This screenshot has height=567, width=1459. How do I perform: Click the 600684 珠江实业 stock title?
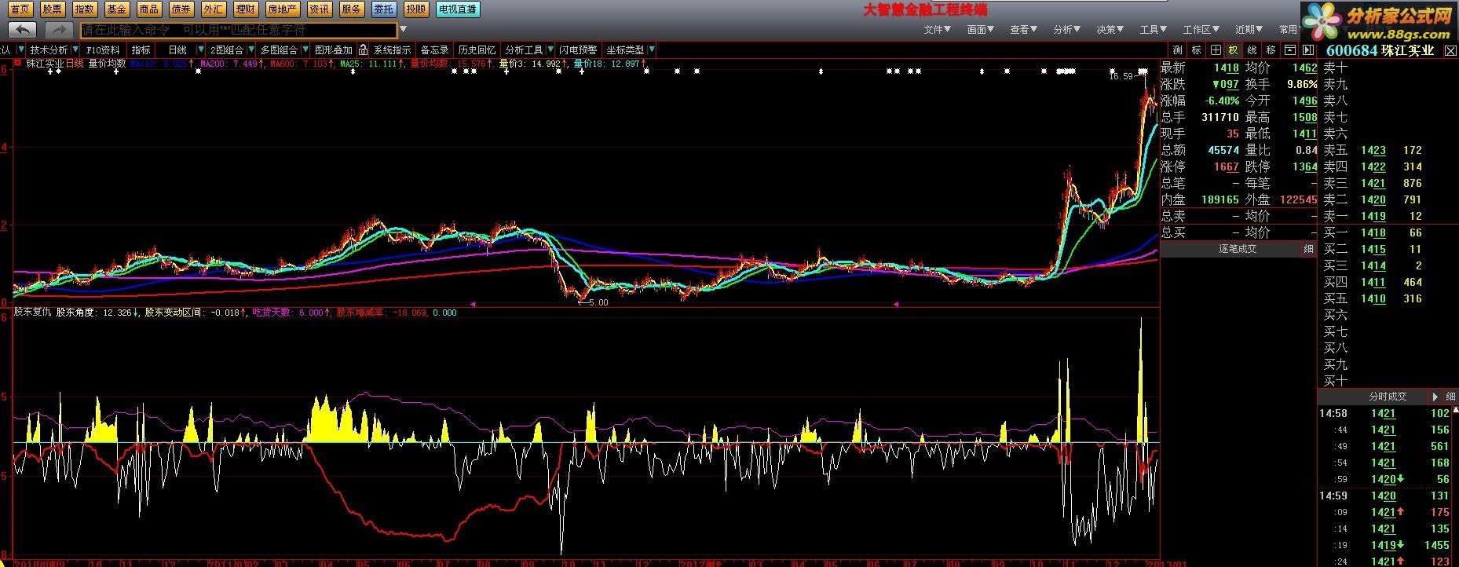(1380, 50)
